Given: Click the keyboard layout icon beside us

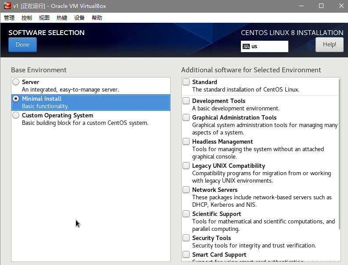Looking at the screenshot, I should click(246, 46).
